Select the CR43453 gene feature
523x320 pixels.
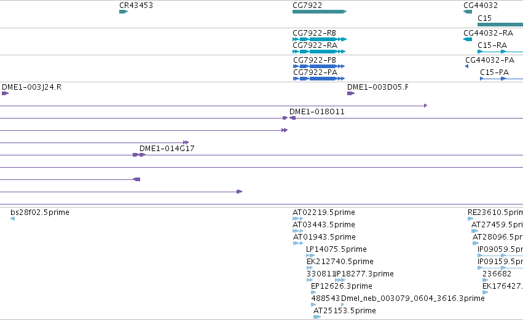(124, 12)
